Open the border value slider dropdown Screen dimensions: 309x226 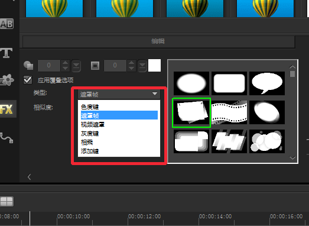click(x=142, y=66)
